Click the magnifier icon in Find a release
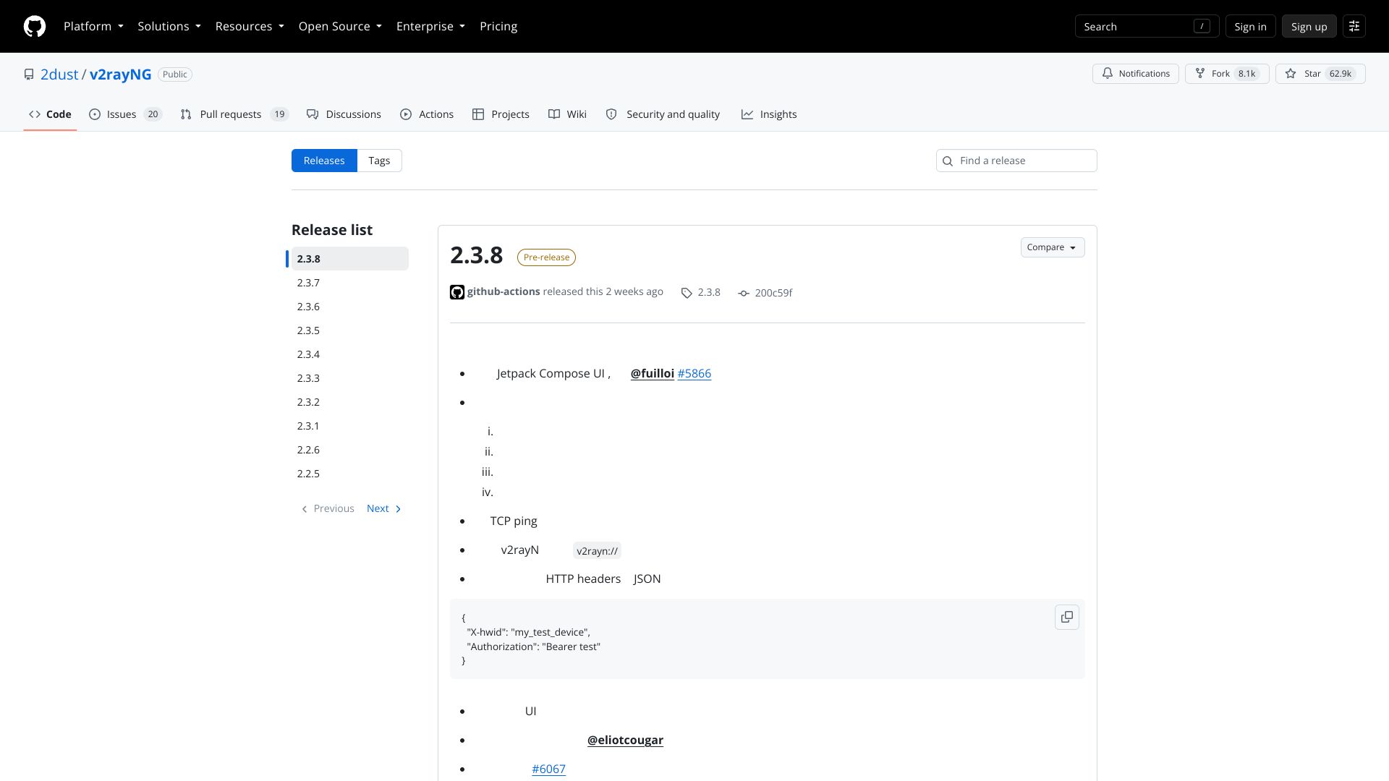 coord(948,161)
